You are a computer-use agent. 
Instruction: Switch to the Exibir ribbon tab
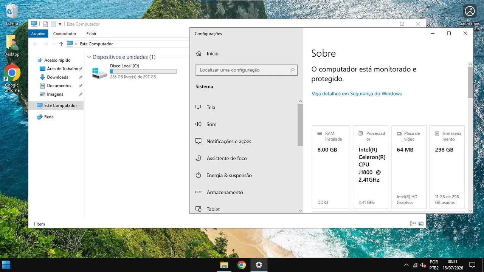coord(91,34)
